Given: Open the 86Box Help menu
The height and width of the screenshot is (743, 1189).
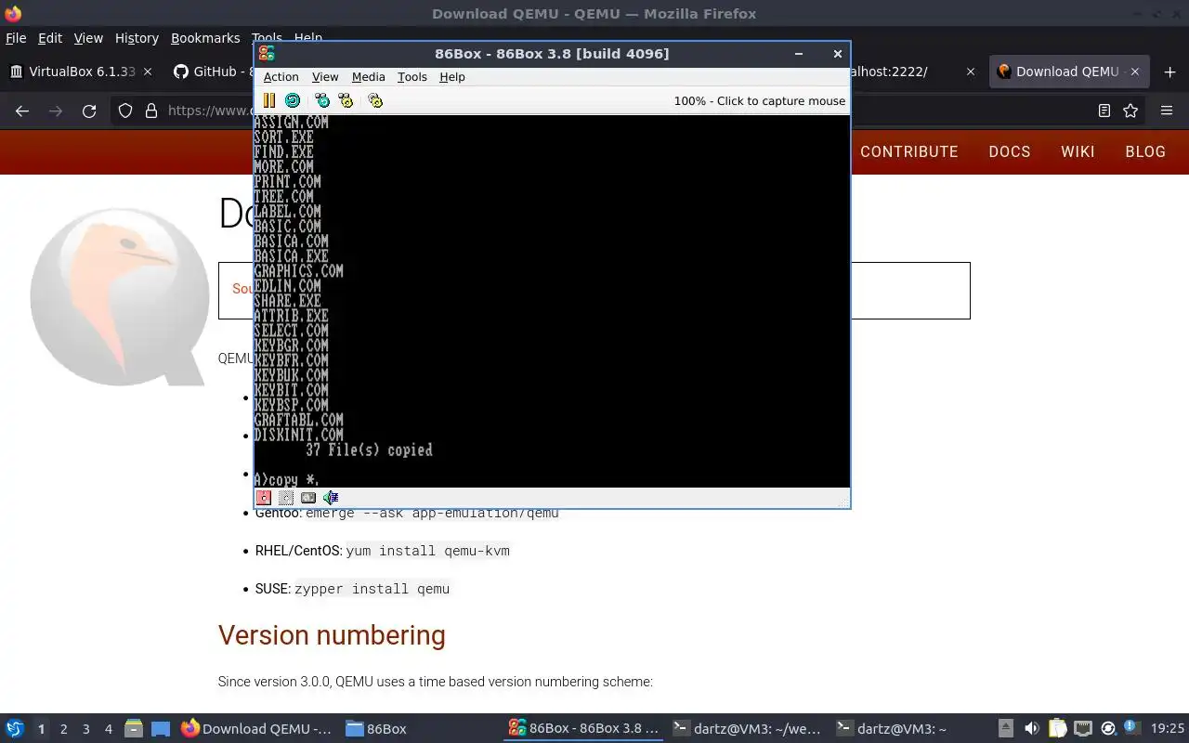Looking at the screenshot, I should [x=452, y=77].
